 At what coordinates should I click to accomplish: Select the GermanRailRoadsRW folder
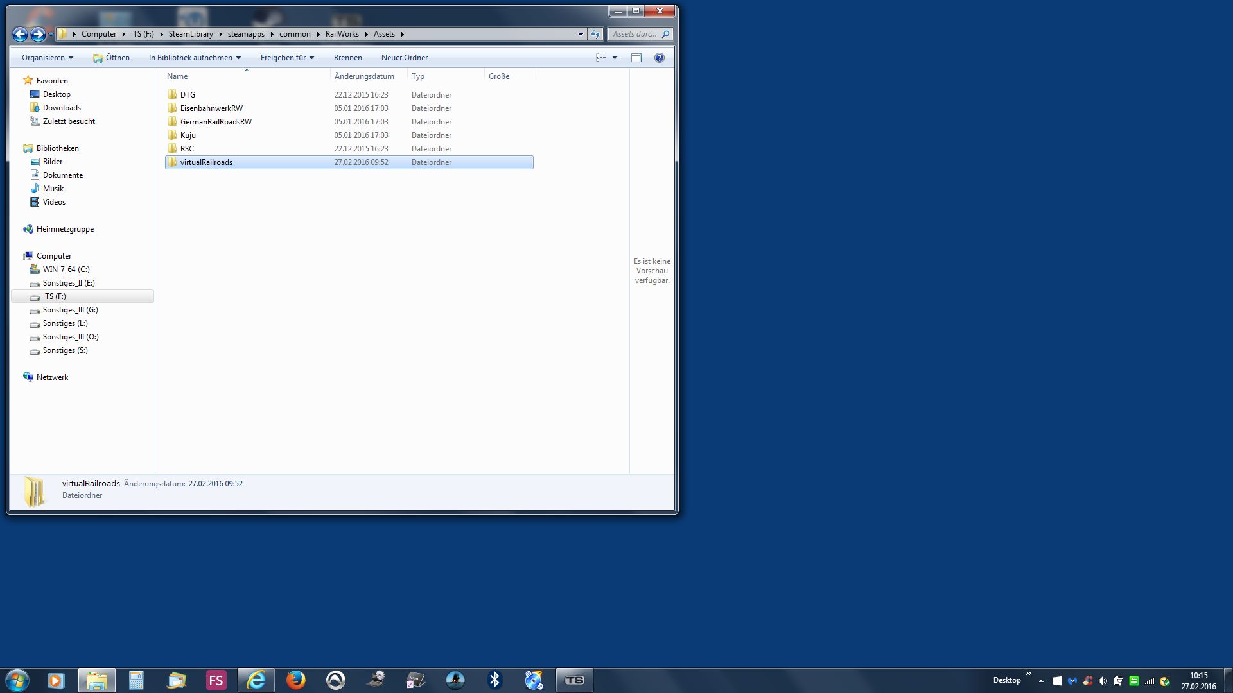(216, 122)
